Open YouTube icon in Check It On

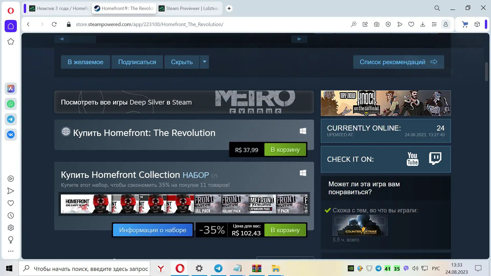[412, 159]
